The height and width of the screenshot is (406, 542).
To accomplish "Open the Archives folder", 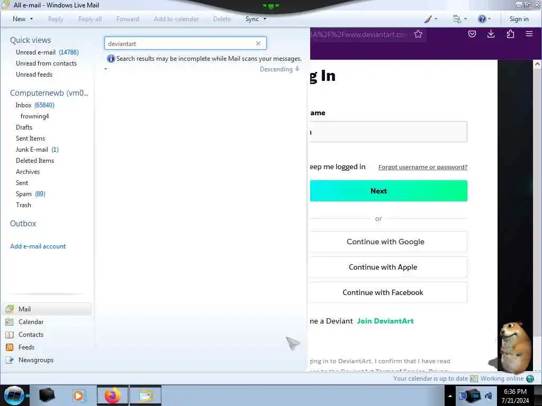I will [x=28, y=172].
